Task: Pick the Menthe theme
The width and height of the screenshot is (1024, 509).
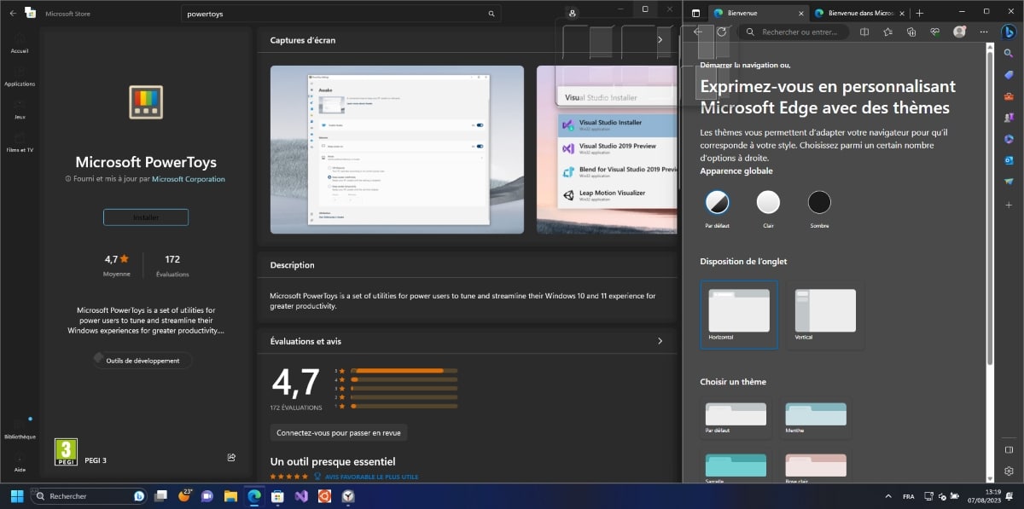Action: [816, 419]
